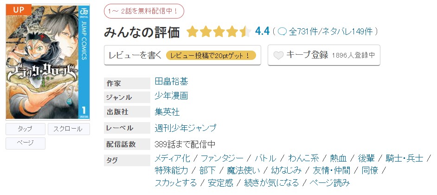Open the 週刊少年ジャンプ label link
437x195 pixels.
[186, 128]
